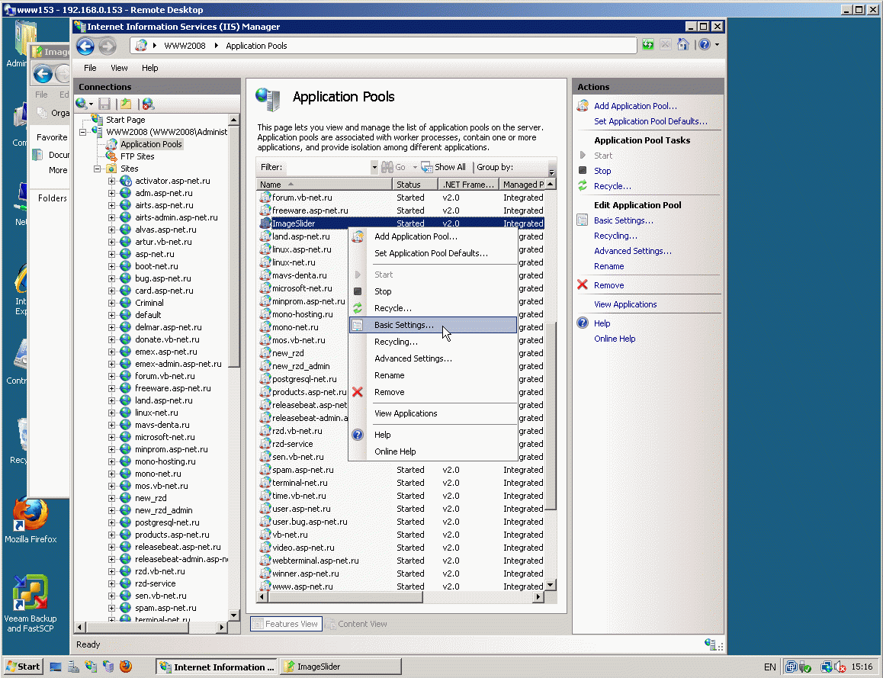The height and width of the screenshot is (678, 883).
Task: Expand the default site node
Action: point(111,315)
